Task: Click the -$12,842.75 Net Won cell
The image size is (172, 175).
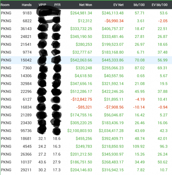Action: click(x=81, y=99)
